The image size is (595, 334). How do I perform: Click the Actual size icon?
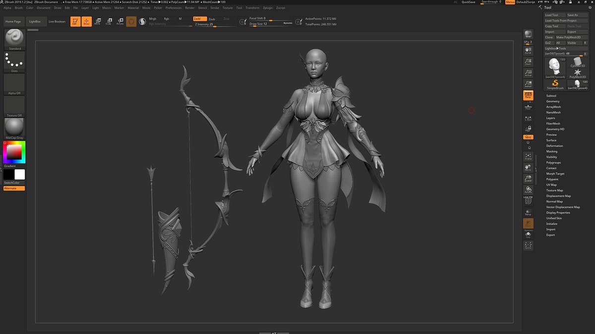coord(529,73)
